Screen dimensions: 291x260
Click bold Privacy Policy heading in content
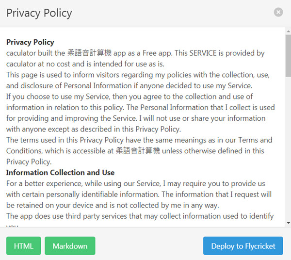pyautogui.click(x=30, y=42)
